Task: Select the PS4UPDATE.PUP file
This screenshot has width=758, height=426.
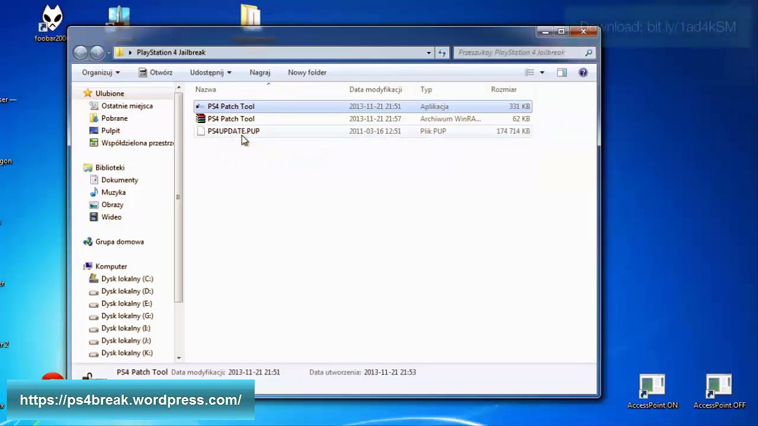Action: [363, 131]
